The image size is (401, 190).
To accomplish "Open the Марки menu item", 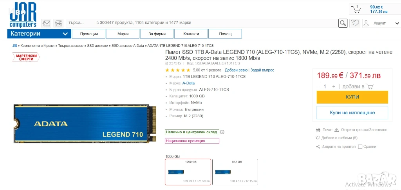I will pos(123,34).
